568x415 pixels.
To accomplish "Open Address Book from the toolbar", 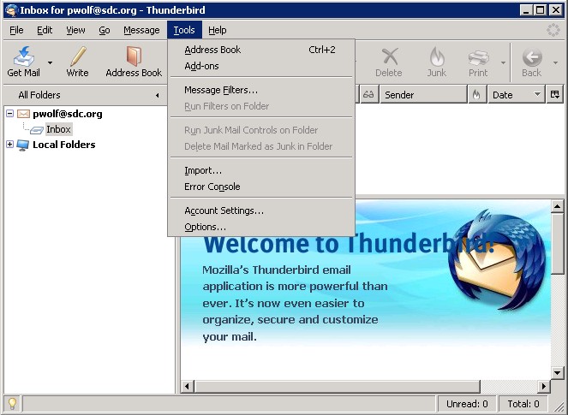I will click(x=134, y=62).
